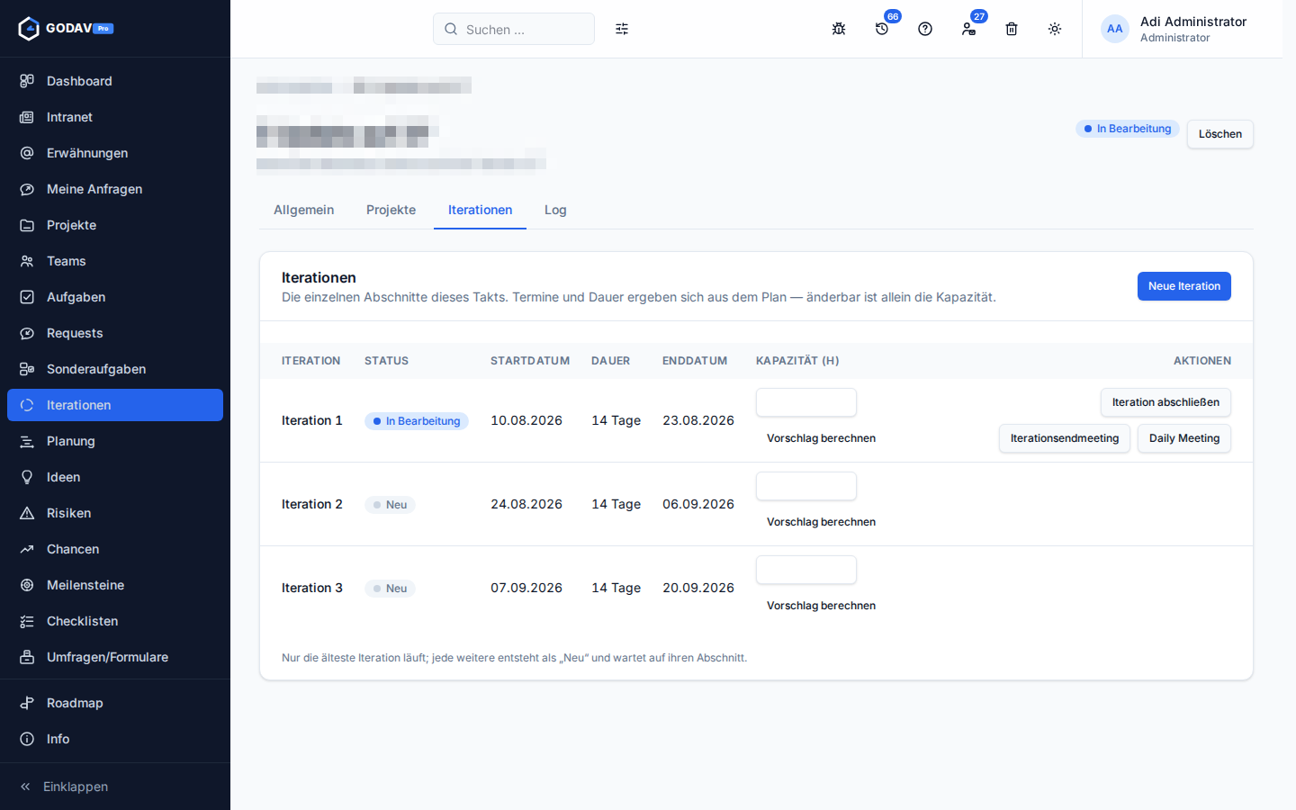The height and width of the screenshot is (810, 1296).
Task: Open search filter sliders icon
Action: 622,29
